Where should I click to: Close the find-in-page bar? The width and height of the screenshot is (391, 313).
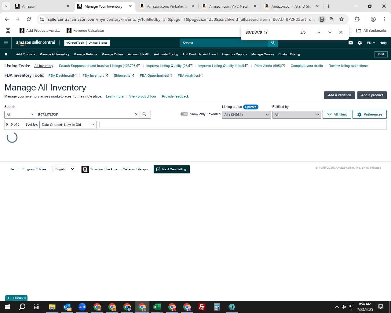pyautogui.click(x=341, y=32)
